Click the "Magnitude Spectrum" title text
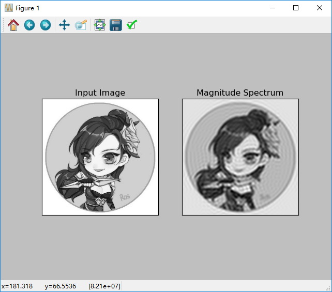332x292 pixels. click(240, 93)
